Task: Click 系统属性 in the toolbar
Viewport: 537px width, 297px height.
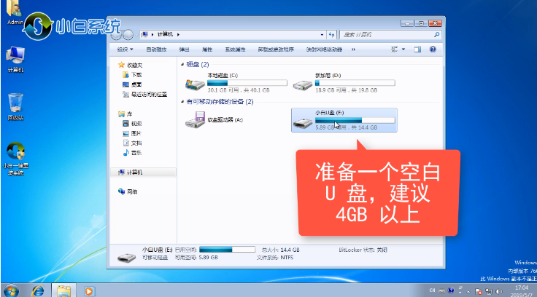Action: 235,49
